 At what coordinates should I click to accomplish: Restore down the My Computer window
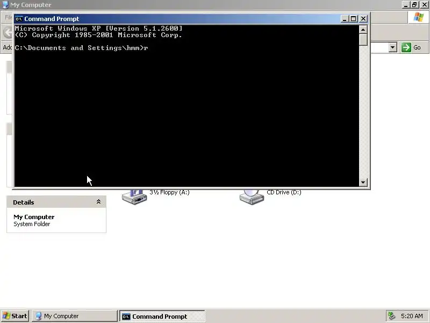(414, 5)
